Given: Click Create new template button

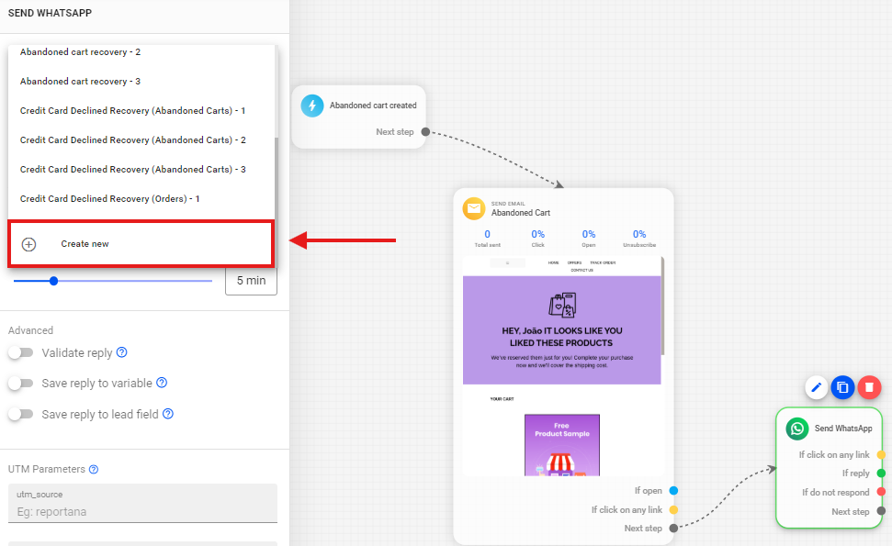Looking at the screenshot, I should click(x=85, y=244).
